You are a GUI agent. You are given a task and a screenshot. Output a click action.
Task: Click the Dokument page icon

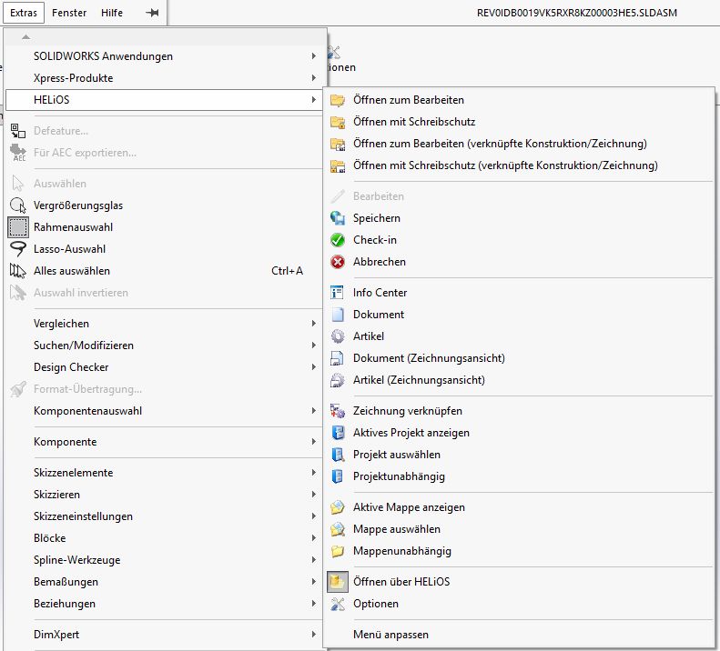point(338,315)
